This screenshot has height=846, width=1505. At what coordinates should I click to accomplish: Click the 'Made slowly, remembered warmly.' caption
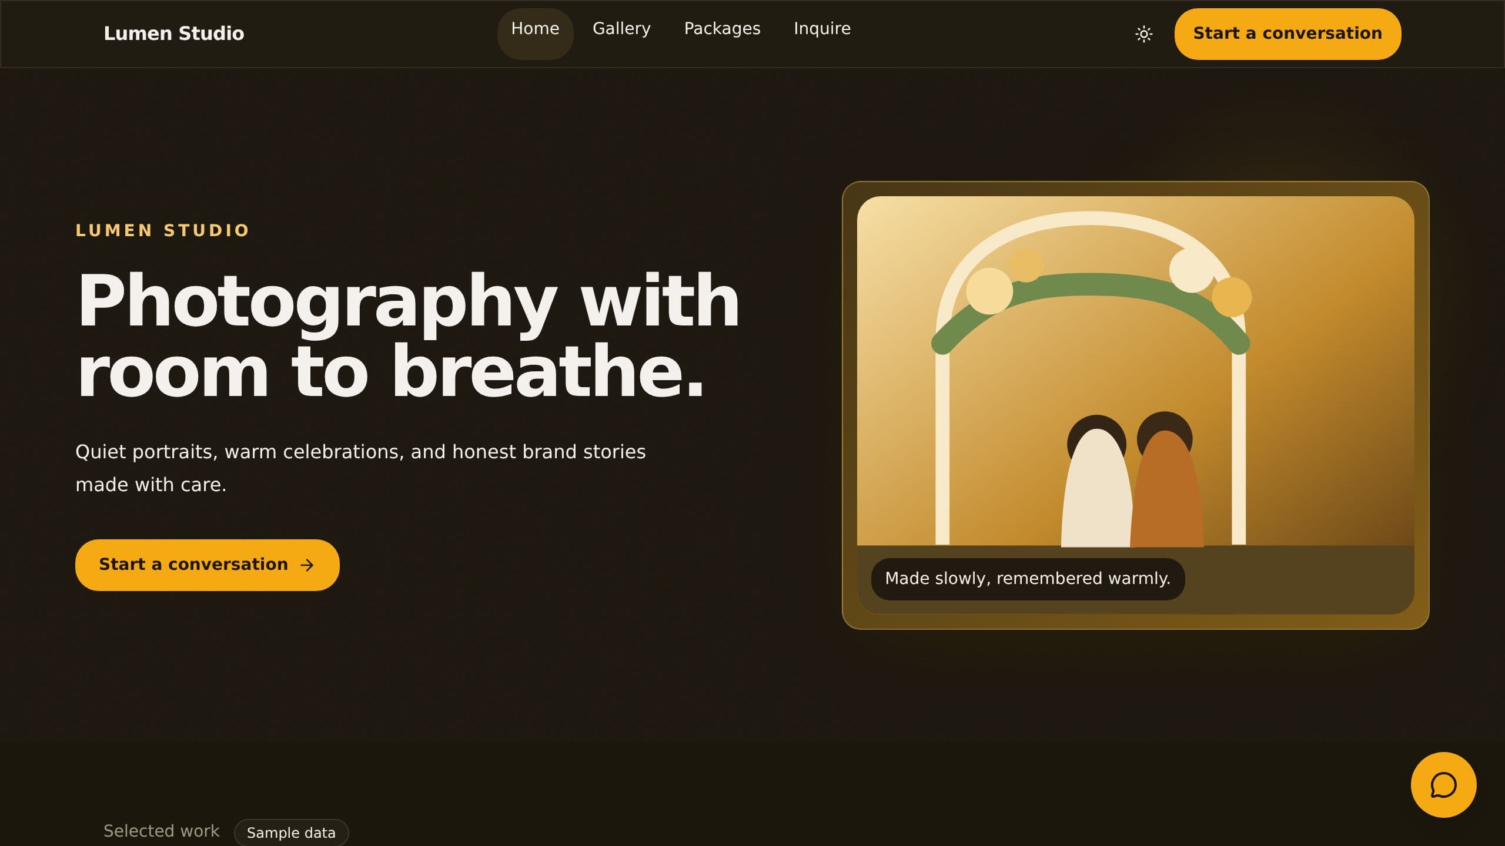1028,579
